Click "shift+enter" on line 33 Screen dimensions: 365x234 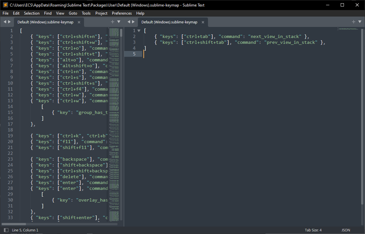[x=77, y=217]
